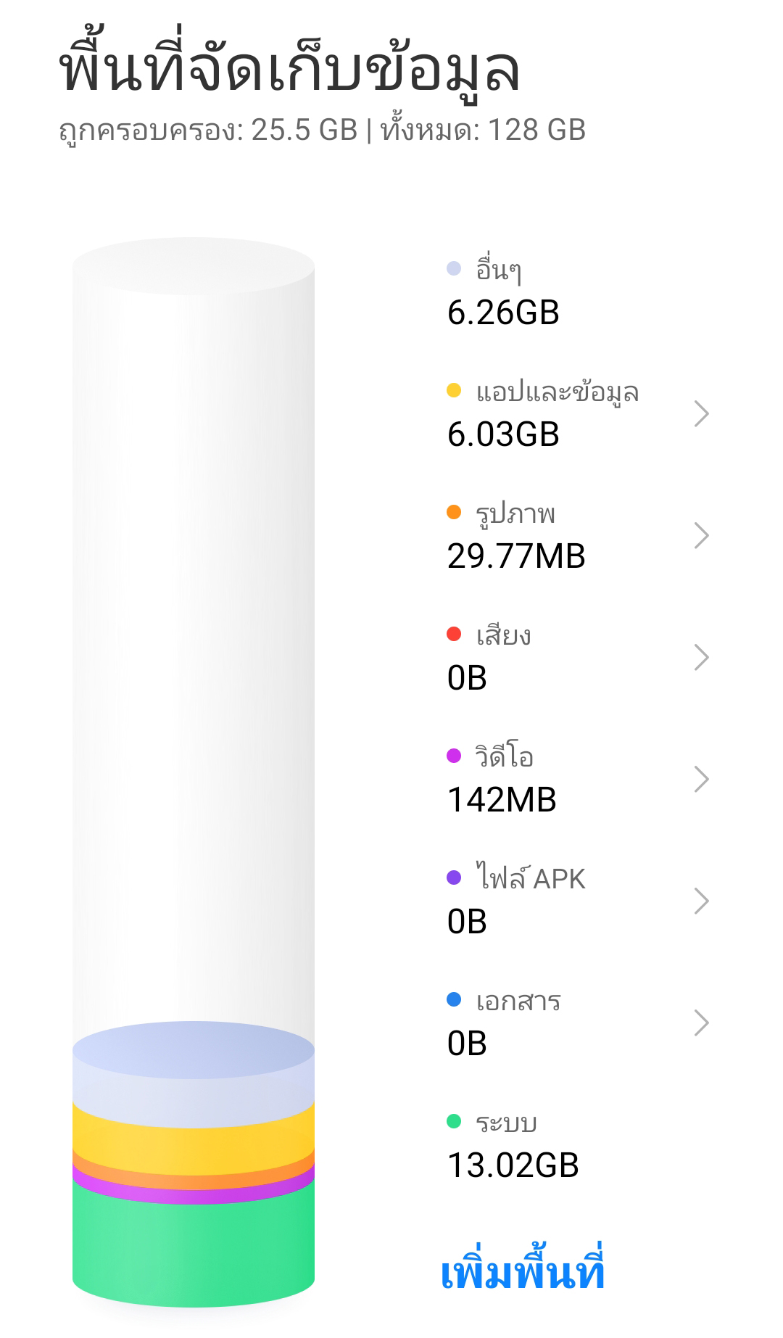Click the green dot beside ระบบ

454,1121
